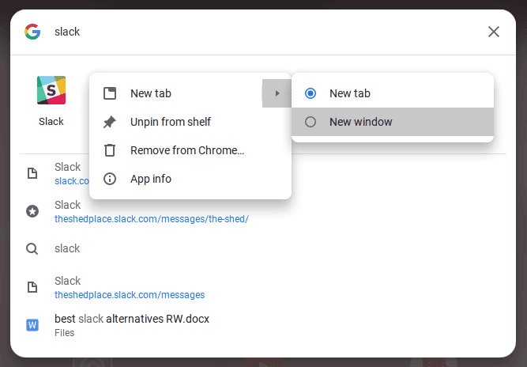
Task: Click the page icon for theshedplace.slack.com/messages
Action: [32, 287]
